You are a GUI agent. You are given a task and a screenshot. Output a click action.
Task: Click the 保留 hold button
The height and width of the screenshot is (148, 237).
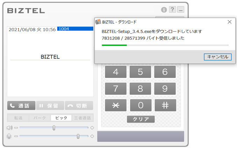[x=50, y=106]
